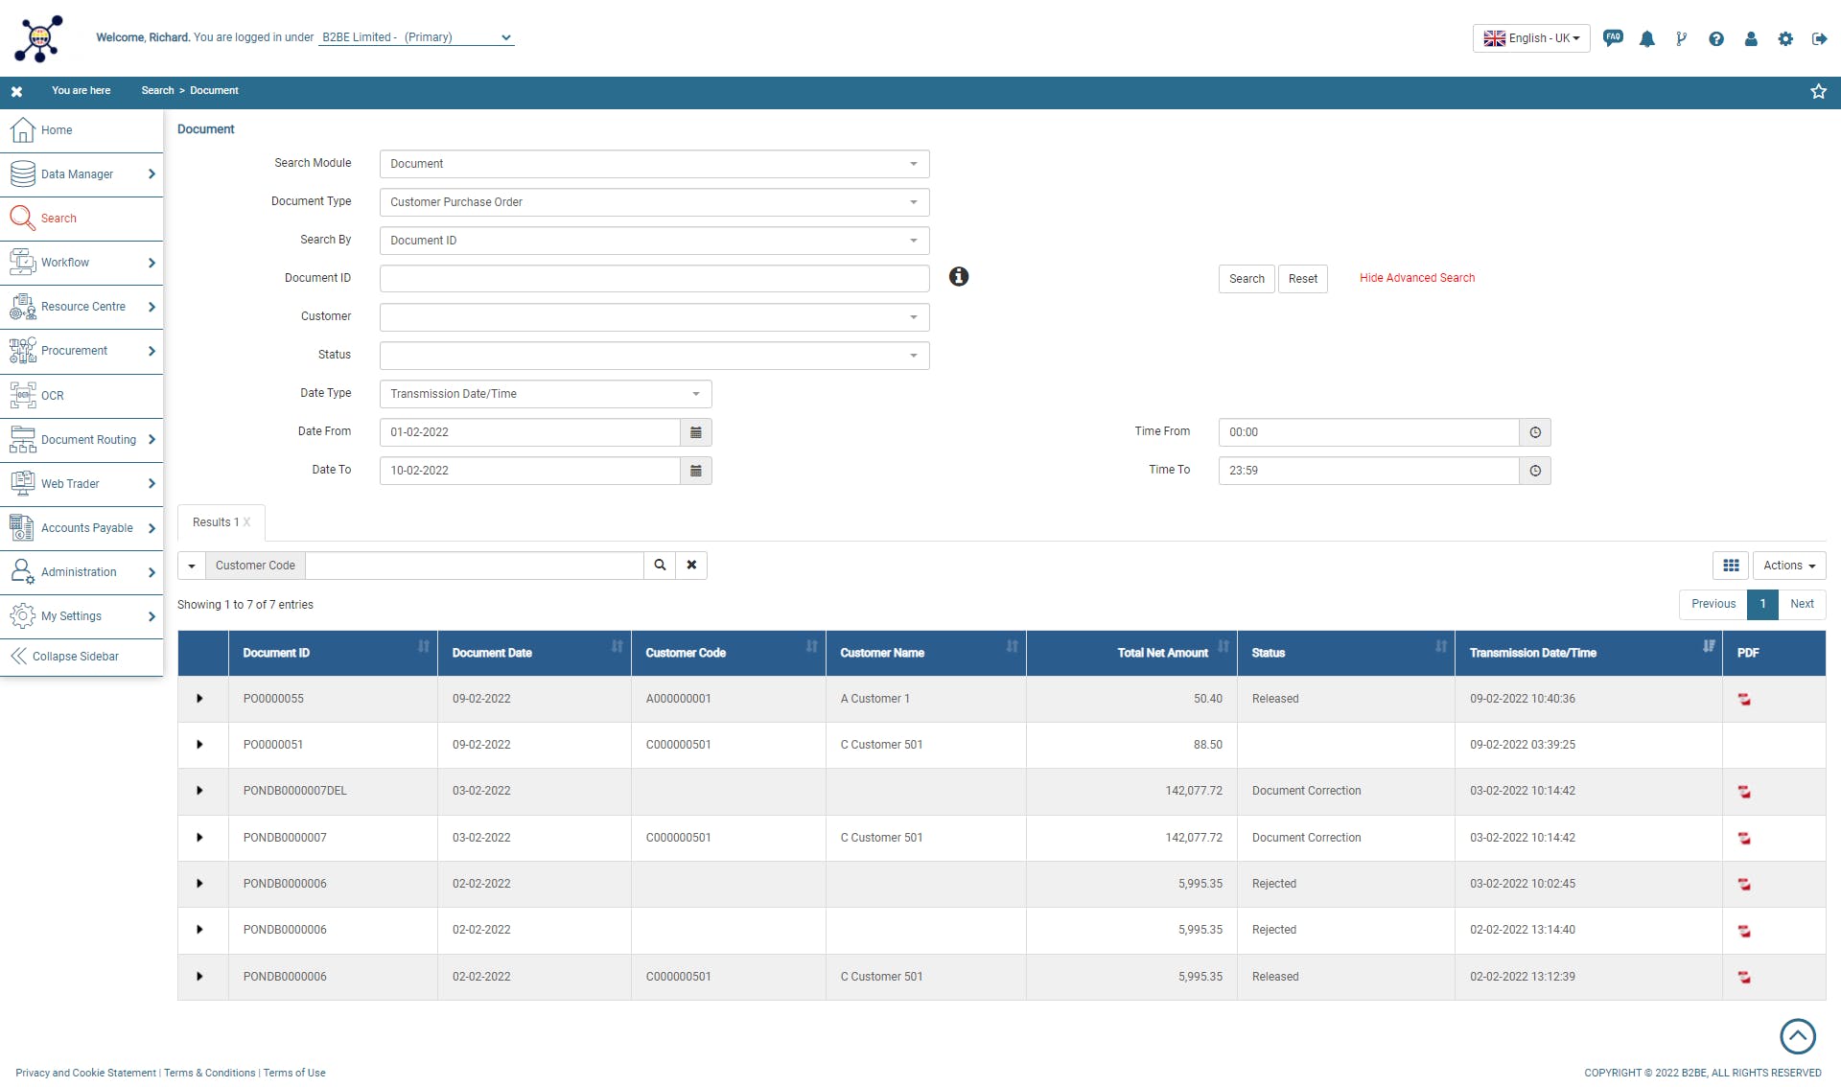The height and width of the screenshot is (1087, 1841).
Task: Click the Search button
Action: (1247, 279)
